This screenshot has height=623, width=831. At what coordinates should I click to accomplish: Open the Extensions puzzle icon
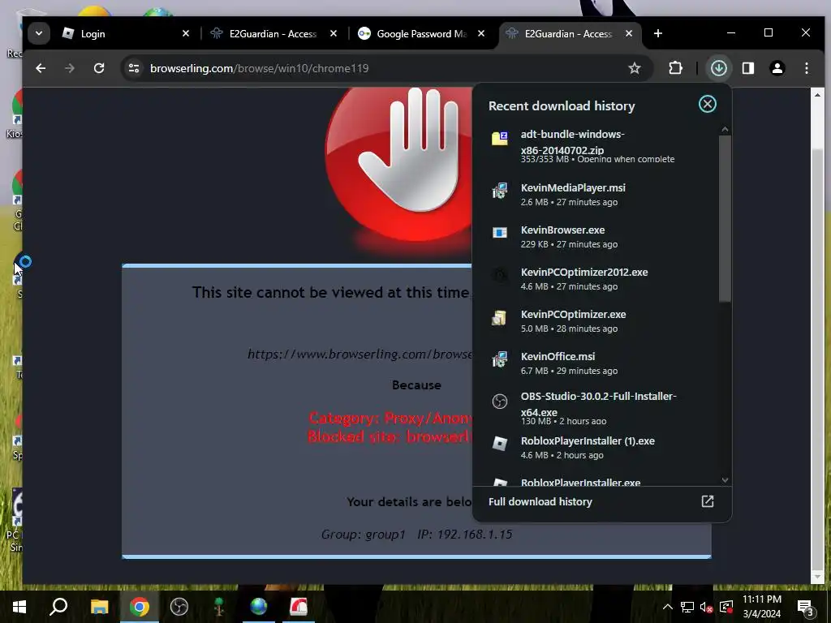[x=675, y=68]
